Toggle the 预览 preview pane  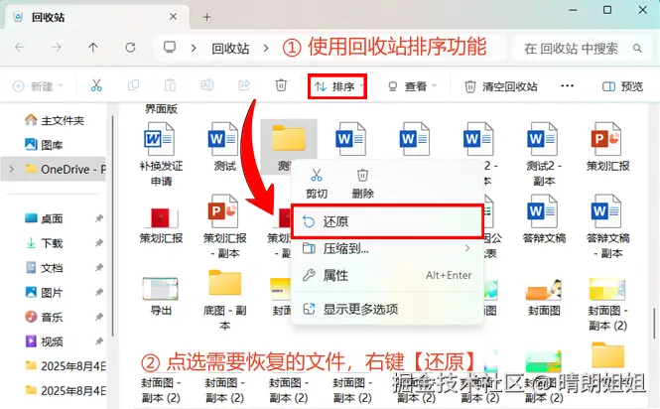623,86
